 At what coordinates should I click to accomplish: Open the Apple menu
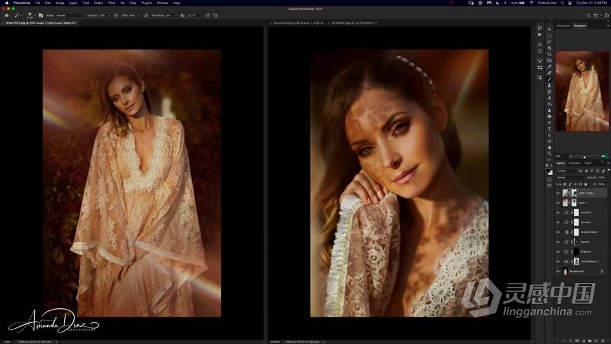point(6,3)
